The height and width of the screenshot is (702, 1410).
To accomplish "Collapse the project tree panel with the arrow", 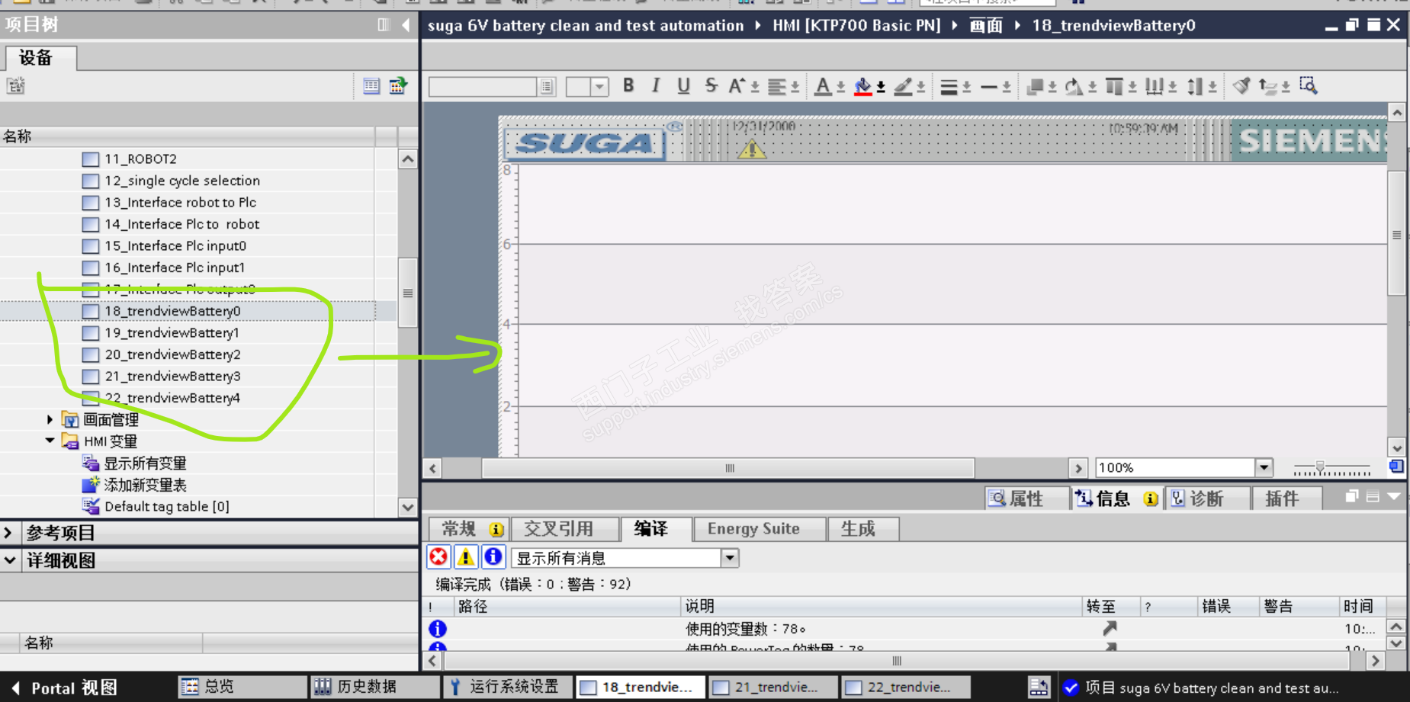I will click(x=406, y=25).
